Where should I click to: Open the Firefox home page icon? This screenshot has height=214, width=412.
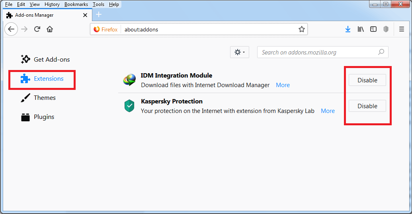pyautogui.click(x=50, y=29)
